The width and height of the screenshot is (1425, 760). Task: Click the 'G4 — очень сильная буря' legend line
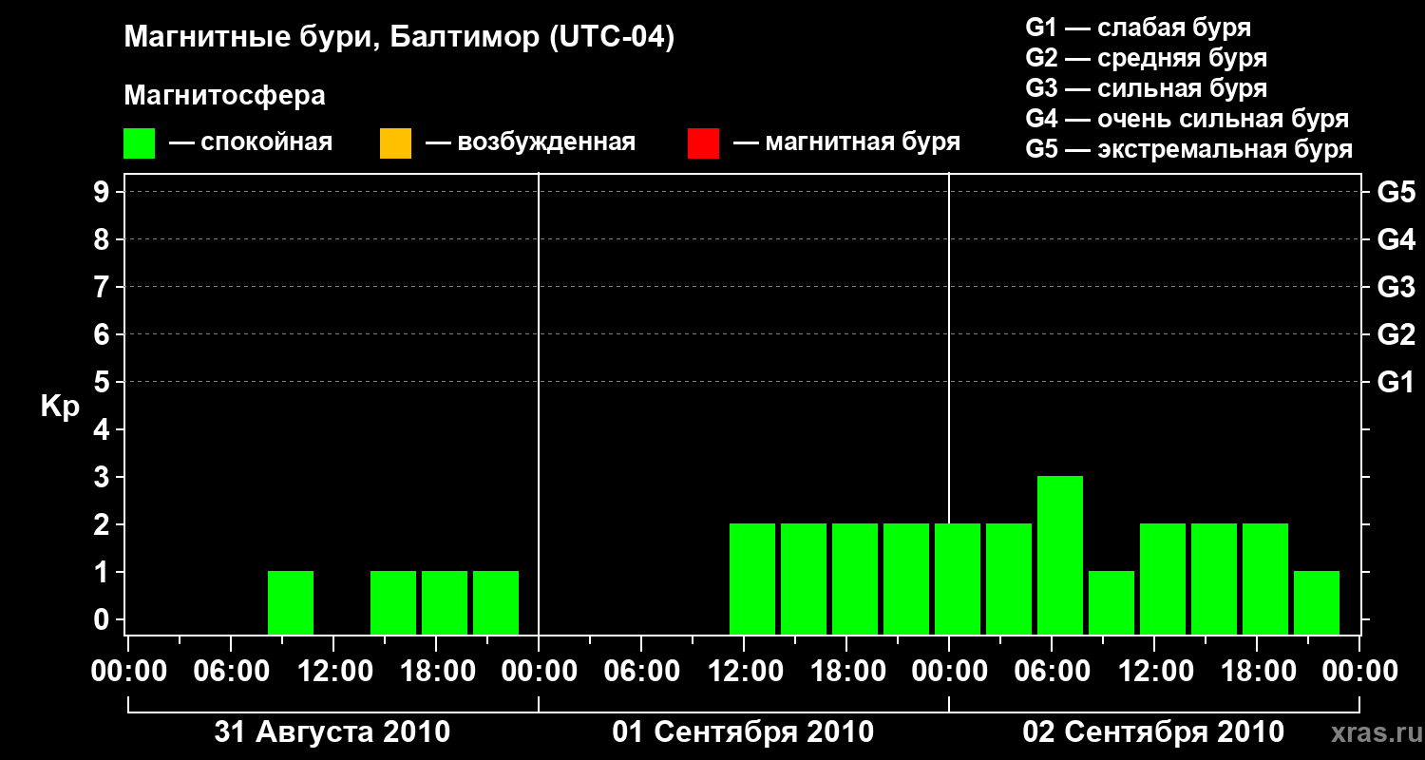click(1187, 119)
